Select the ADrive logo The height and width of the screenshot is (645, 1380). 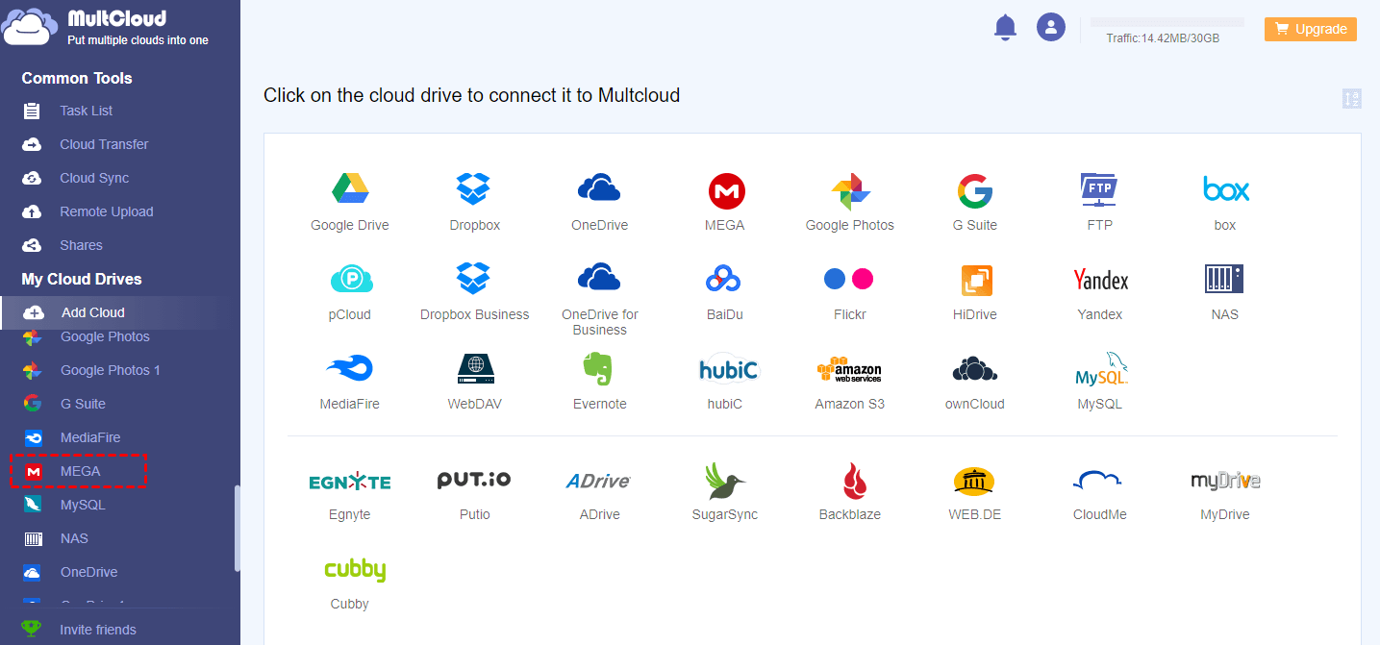[598, 481]
